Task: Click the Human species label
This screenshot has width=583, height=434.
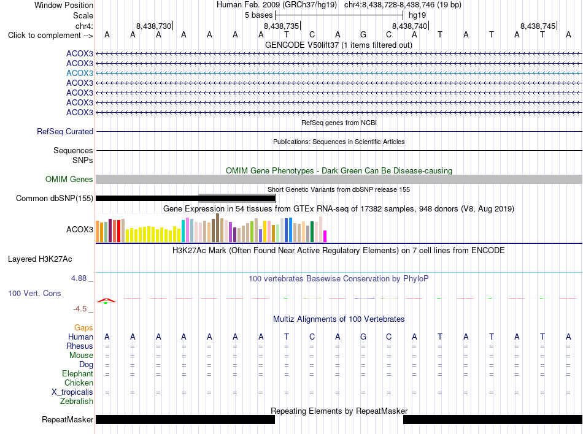Action: (80, 337)
